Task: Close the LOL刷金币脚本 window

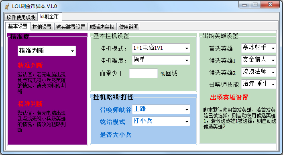Action: click(270, 5)
